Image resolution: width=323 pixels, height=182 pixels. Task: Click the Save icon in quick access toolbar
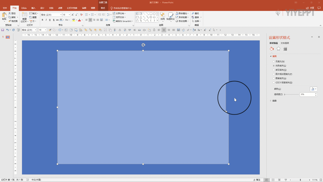(x=3, y=30)
